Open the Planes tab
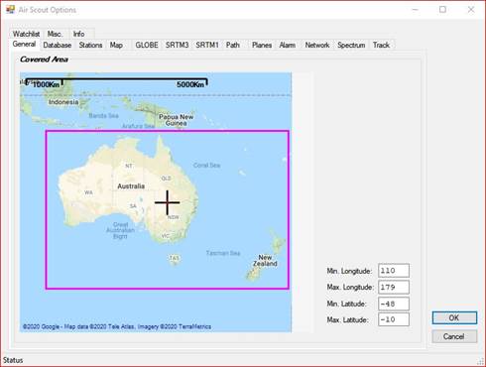486x367 pixels. tap(262, 45)
